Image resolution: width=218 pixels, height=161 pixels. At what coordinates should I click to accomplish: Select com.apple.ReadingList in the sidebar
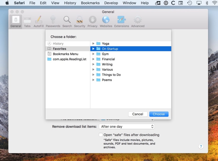[x=68, y=59]
